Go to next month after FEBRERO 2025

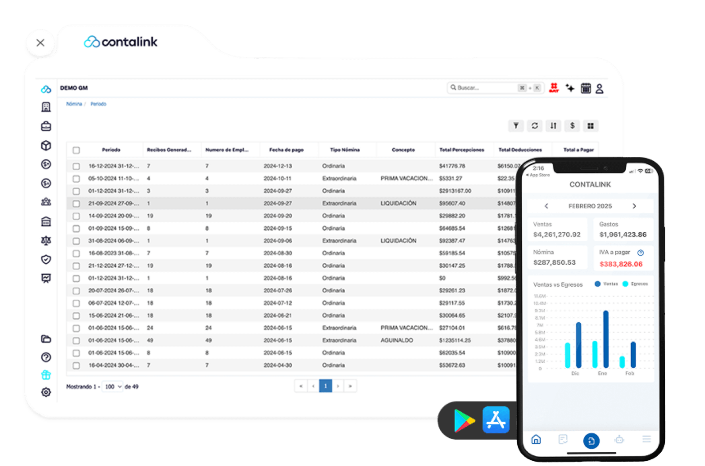pyautogui.click(x=634, y=206)
